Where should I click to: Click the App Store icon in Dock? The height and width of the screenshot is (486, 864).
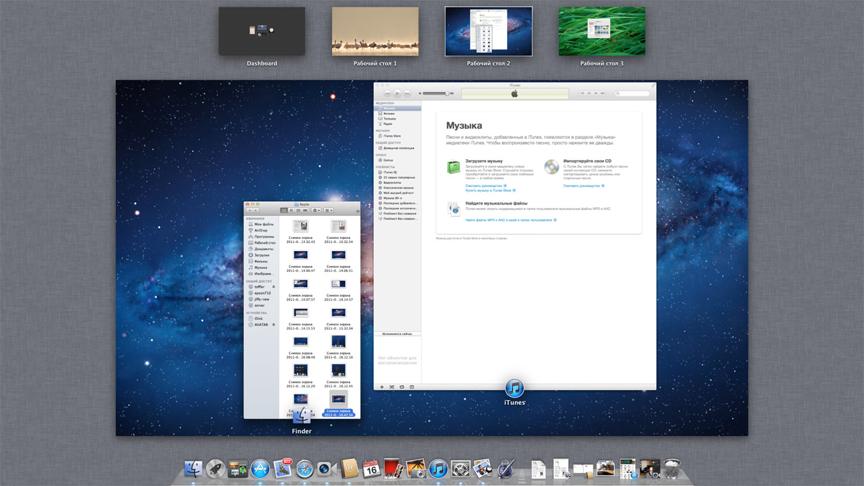tap(260, 469)
